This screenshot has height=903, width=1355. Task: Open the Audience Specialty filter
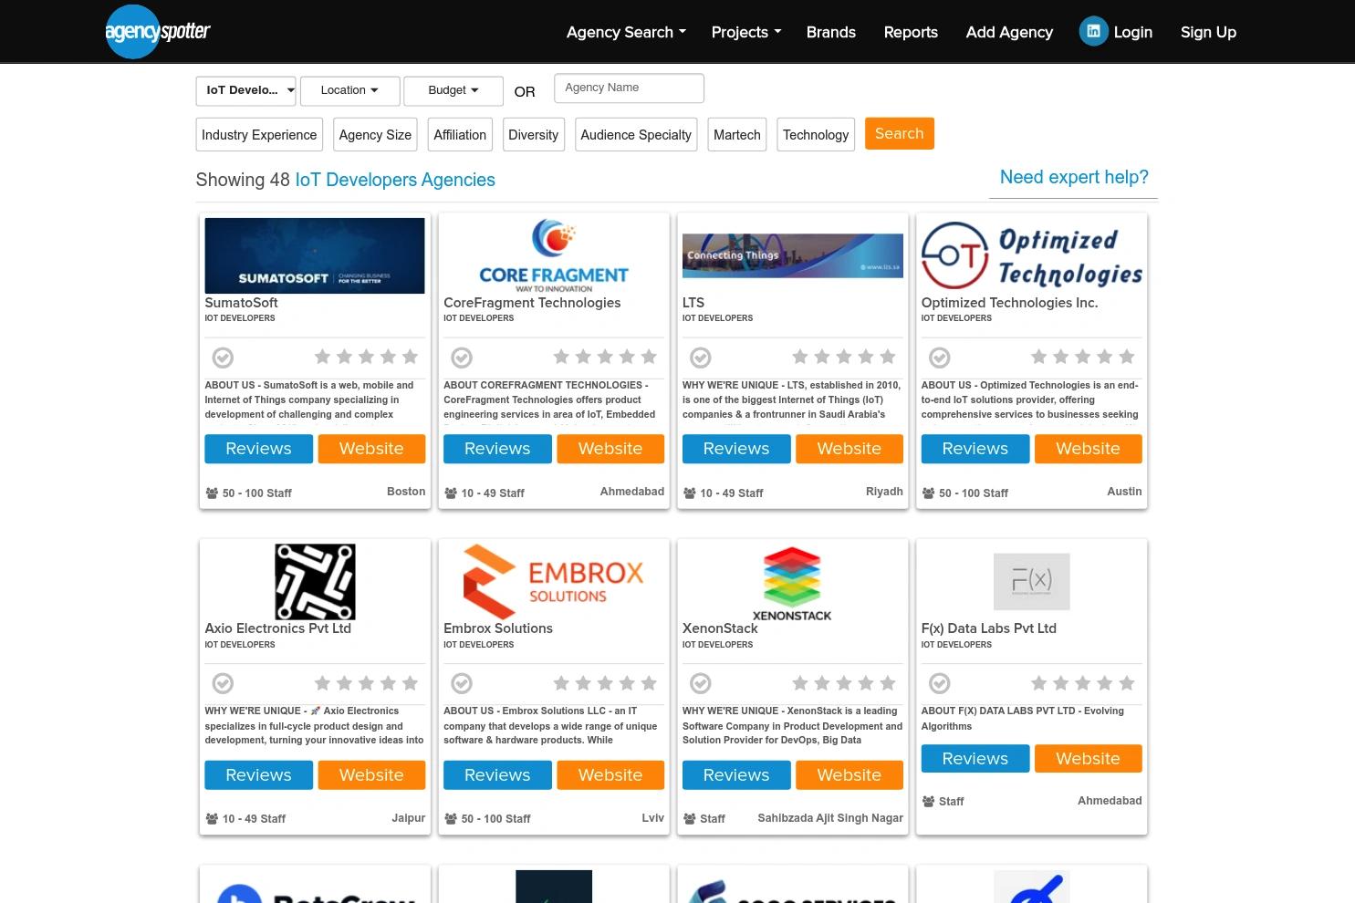click(x=636, y=134)
